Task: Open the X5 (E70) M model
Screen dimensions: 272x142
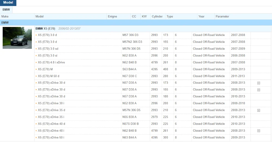Action: coord(45,69)
